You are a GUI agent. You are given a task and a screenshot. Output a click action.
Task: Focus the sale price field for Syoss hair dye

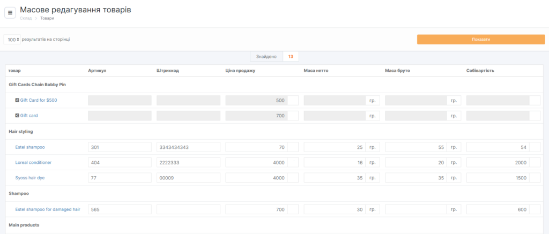pyautogui.click(x=256, y=178)
